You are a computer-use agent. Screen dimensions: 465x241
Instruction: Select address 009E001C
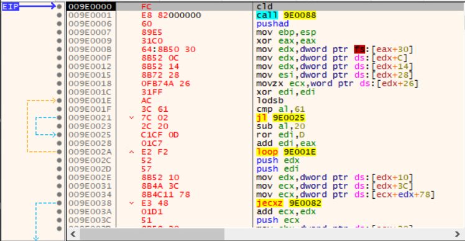click(x=90, y=92)
